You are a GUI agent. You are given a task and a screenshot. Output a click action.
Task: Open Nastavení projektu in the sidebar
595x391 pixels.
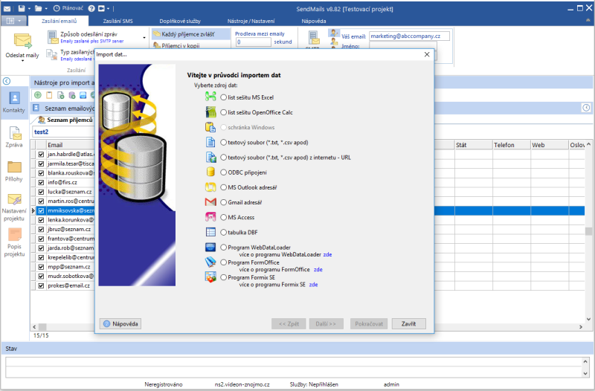pyautogui.click(x=14, y=207)
